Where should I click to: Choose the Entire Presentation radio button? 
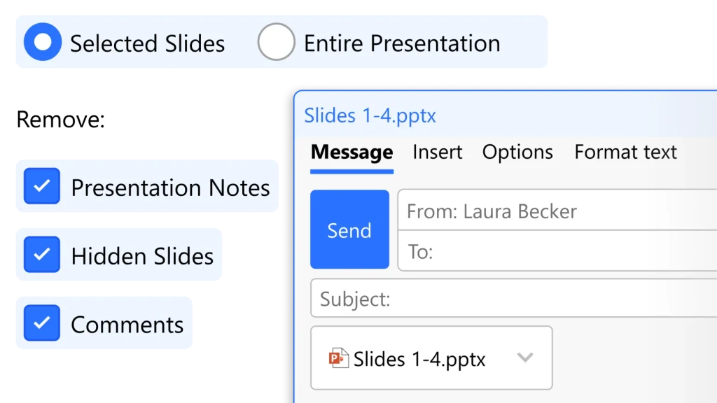pyautogui.click(x=276, y=43)
